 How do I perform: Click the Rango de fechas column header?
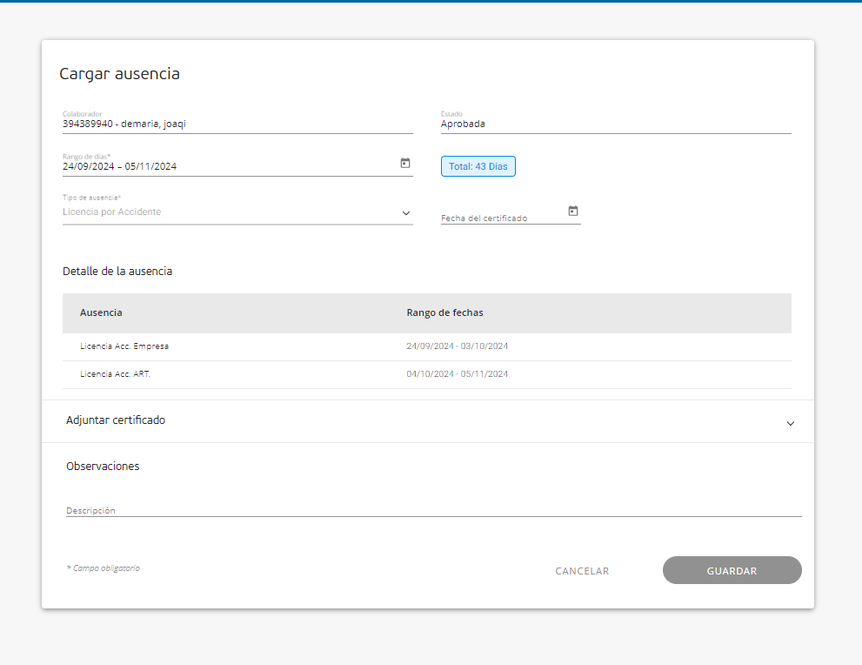(444, 312)
